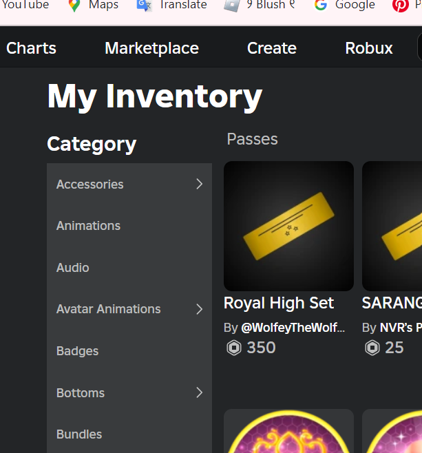Image resolution: width=422 pixels, height=453 pixels.
Task: Click the Robux coin icon beside 25
Action: 372,348
